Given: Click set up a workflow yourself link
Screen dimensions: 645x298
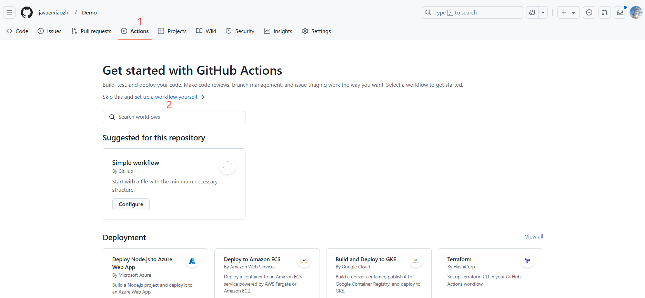Looking at the screenshot, I should click(170, 97).
